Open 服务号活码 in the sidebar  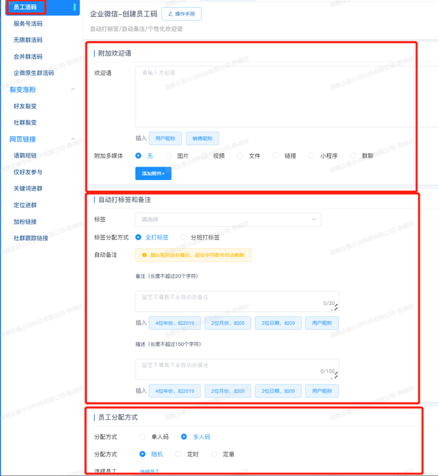(x=28, y=24)
